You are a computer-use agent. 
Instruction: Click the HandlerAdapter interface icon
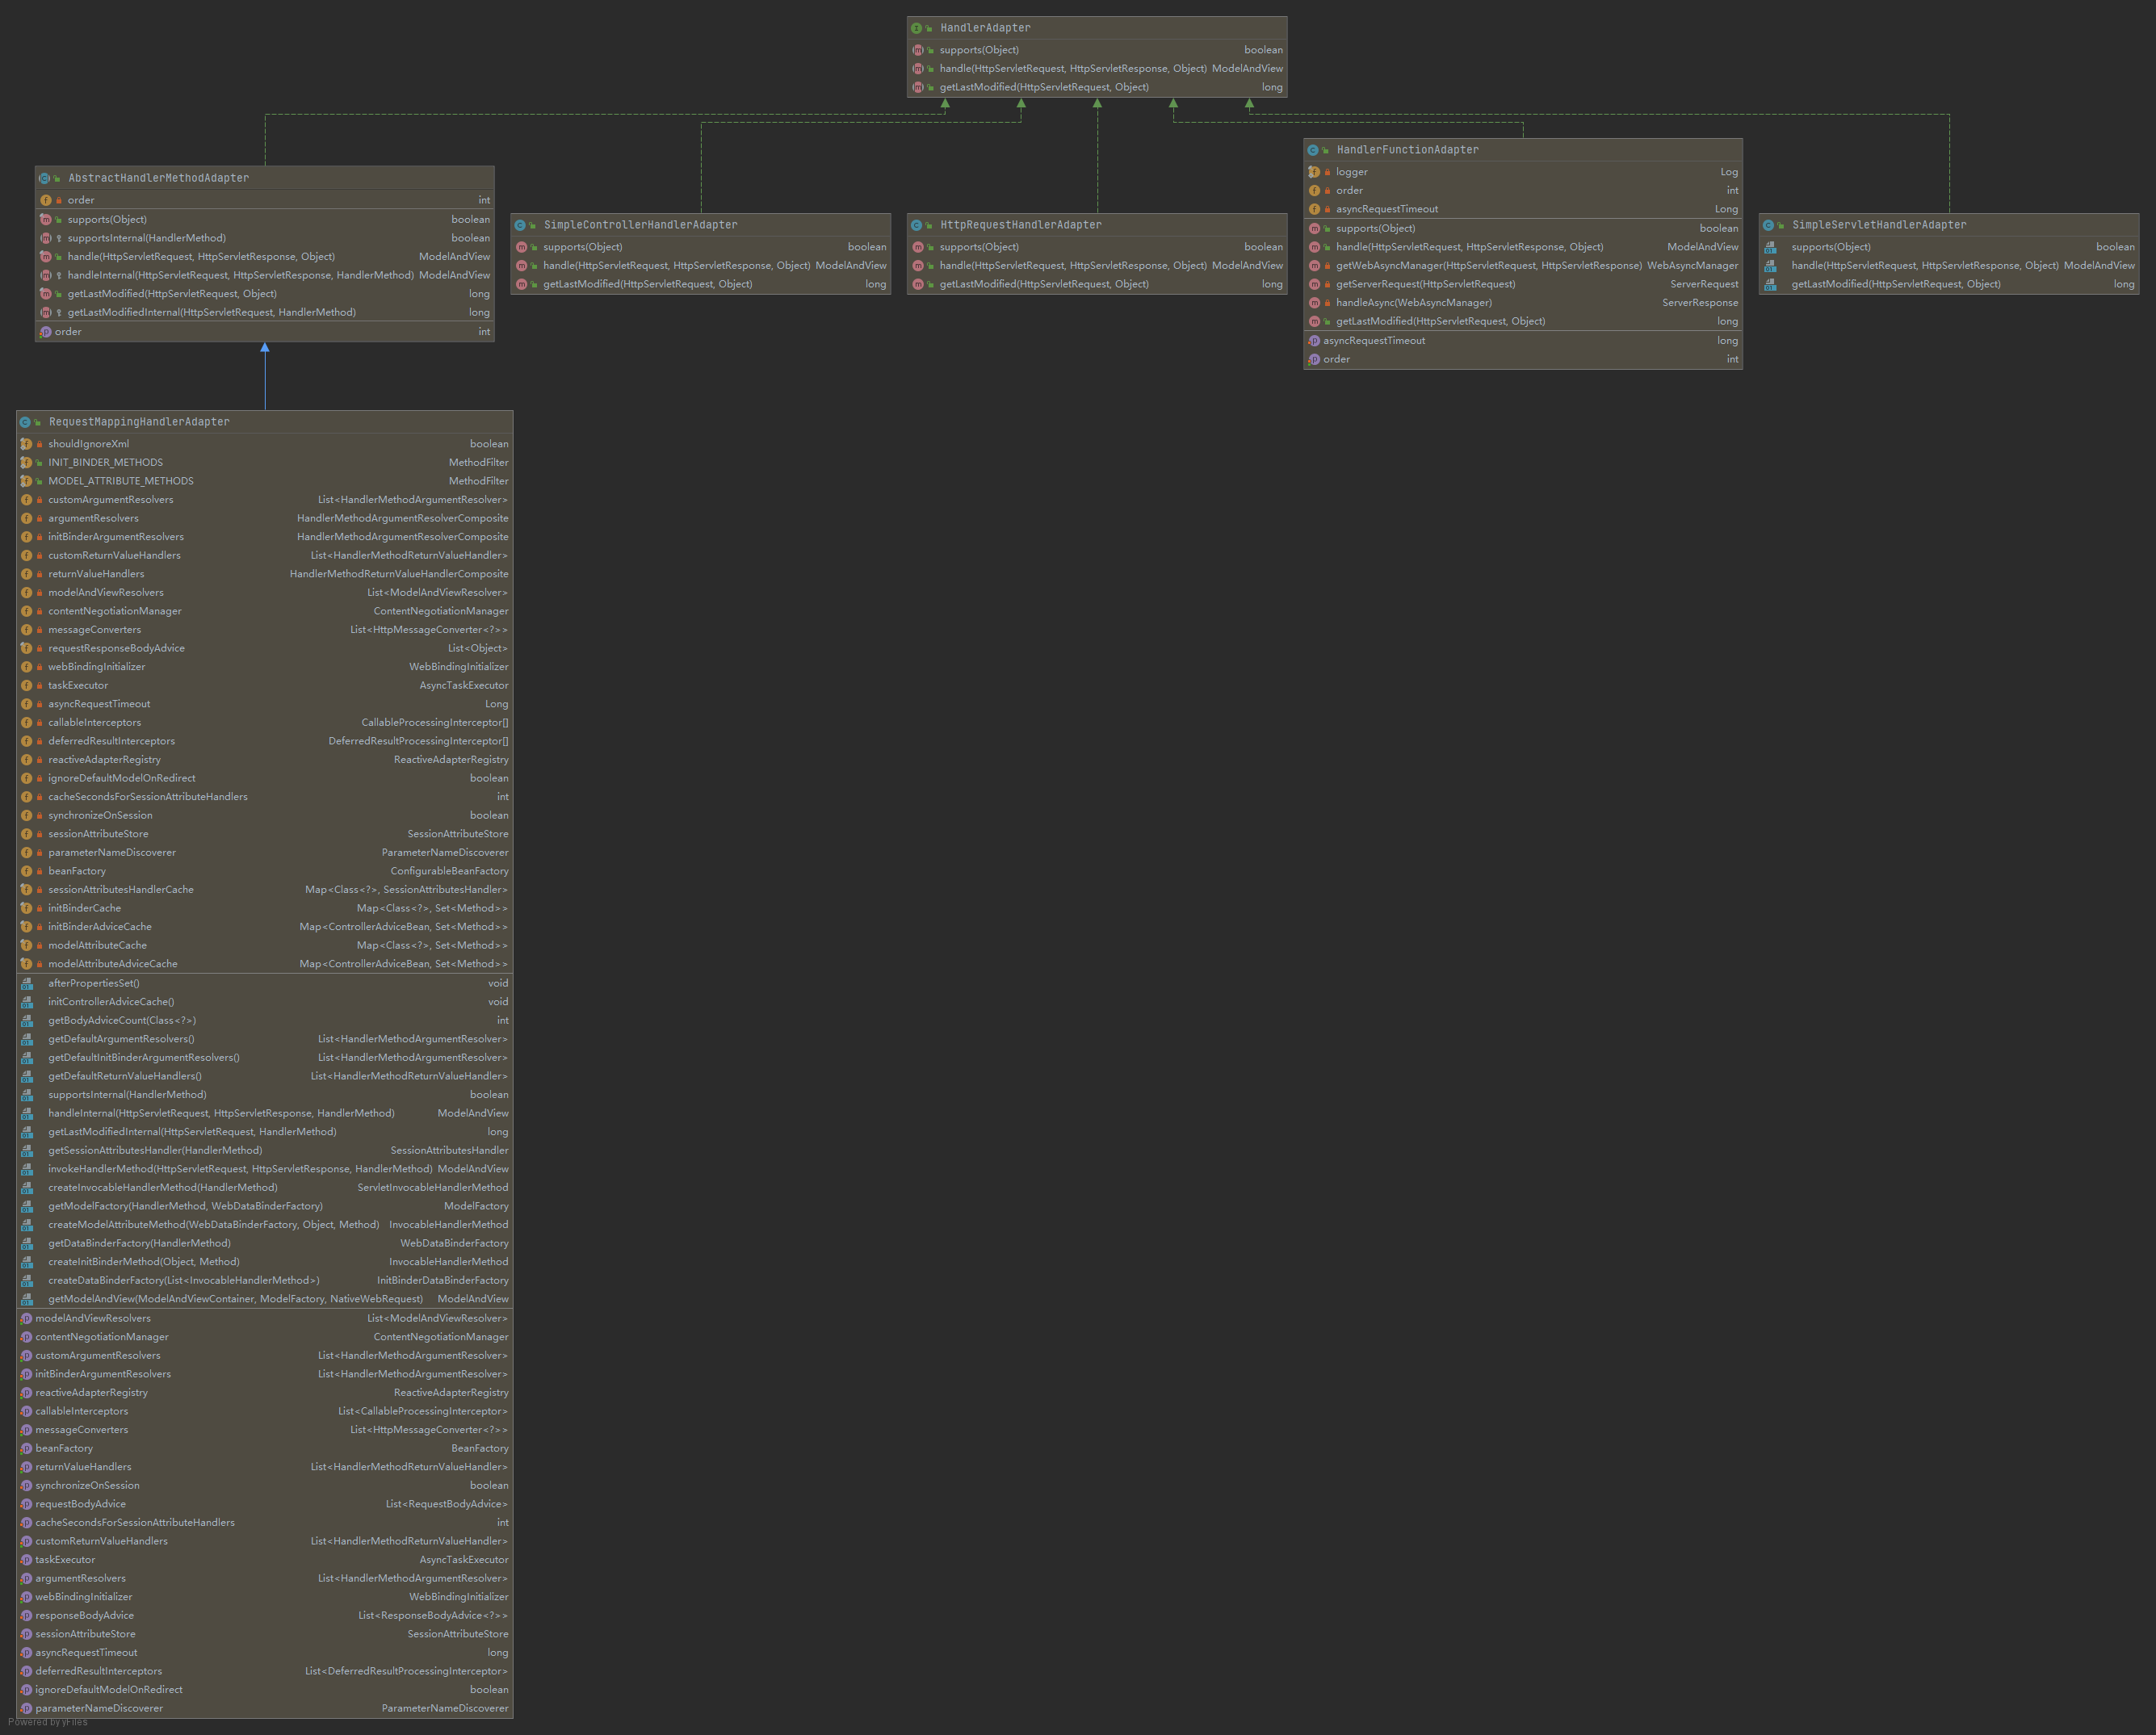(916, 28)
